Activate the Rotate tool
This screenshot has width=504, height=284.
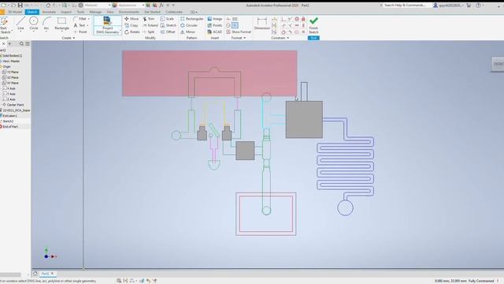[x=132, y=32]
